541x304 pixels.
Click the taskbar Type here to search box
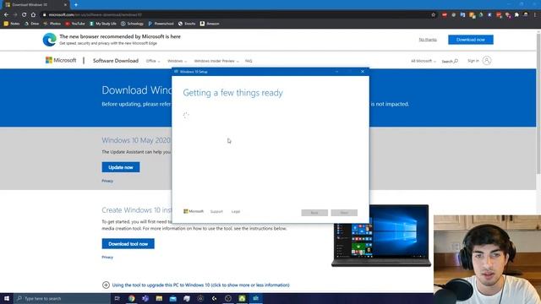(x=62, y=298)
